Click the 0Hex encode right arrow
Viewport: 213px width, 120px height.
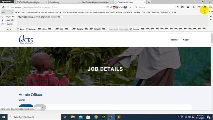(50, 29)
